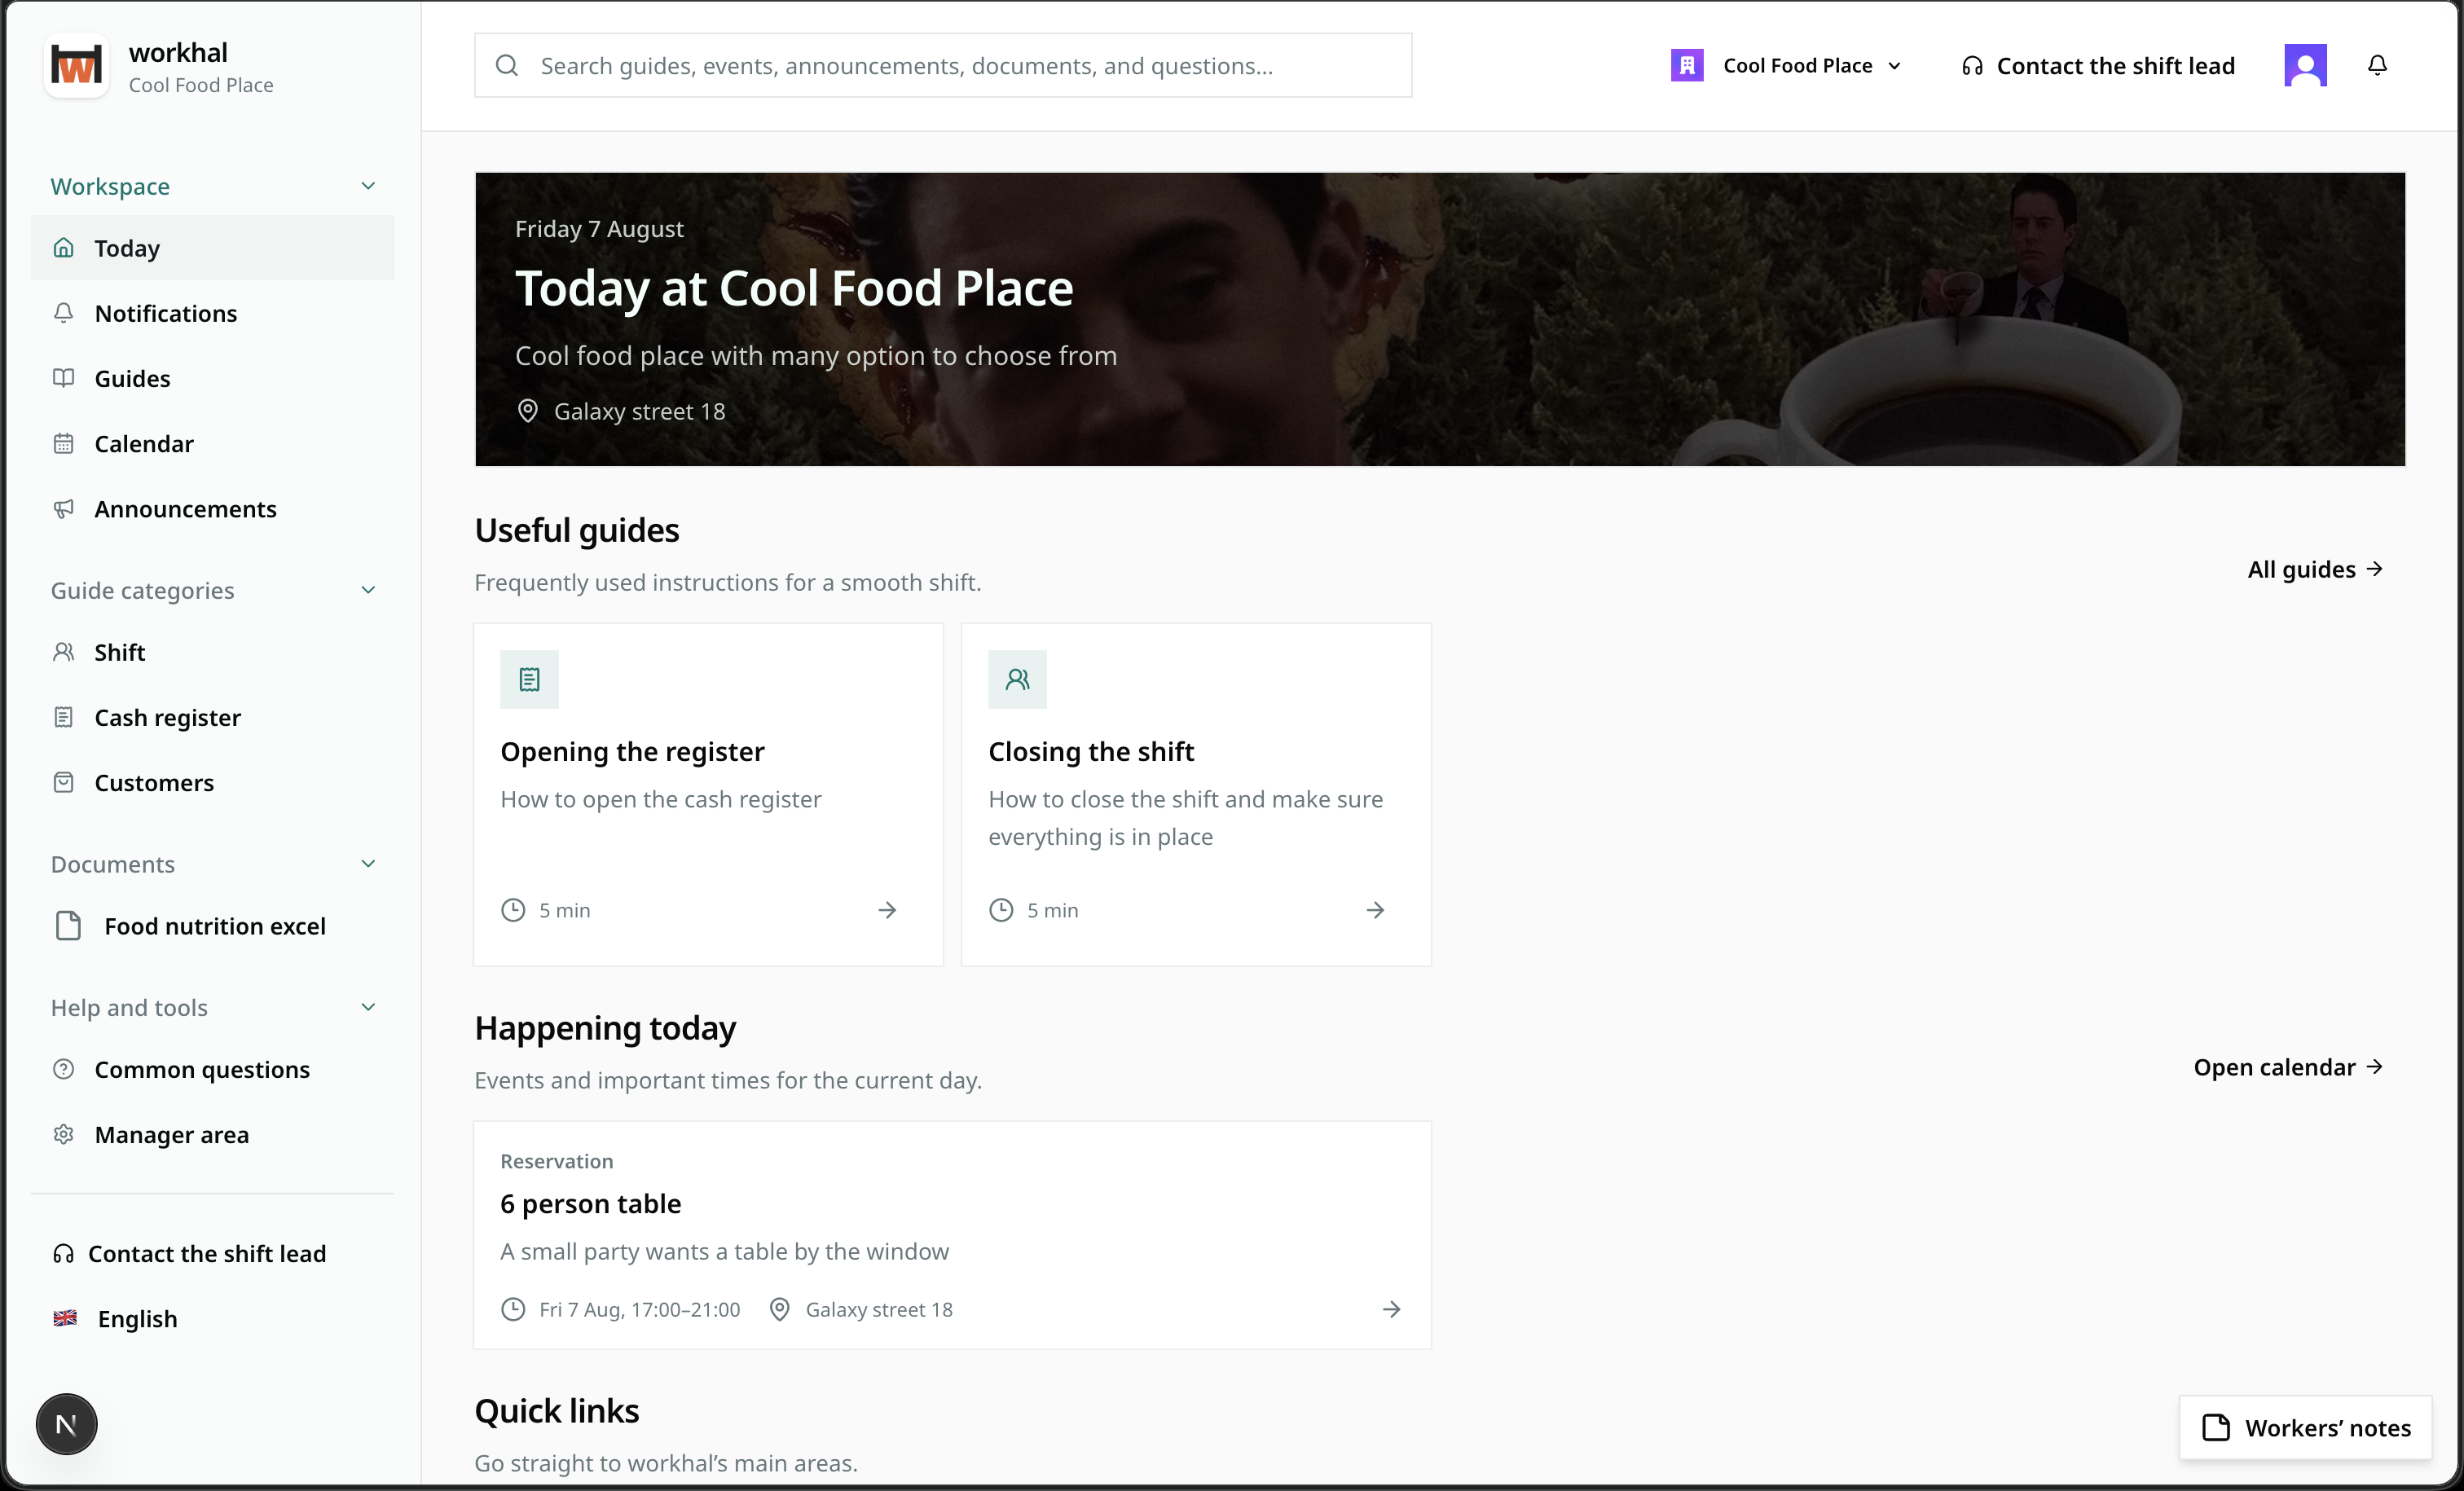Viewport: 2464px width, 1491px height.
Task: Switch language via English option
Action: click(115, 1318)
